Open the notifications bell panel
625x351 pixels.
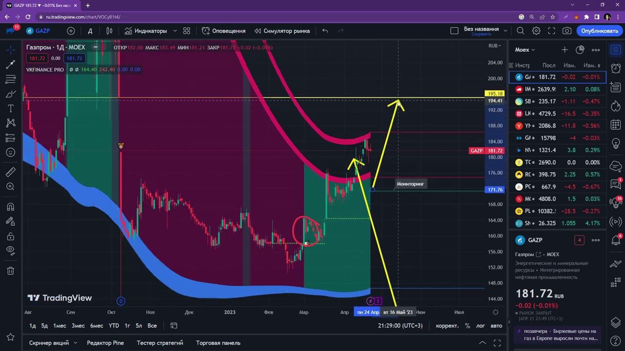point(616,240)
